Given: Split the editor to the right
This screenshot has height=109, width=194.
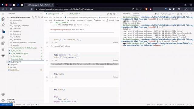Looking at the screenshot, I should pyautogui.click(x=114, y=14).
